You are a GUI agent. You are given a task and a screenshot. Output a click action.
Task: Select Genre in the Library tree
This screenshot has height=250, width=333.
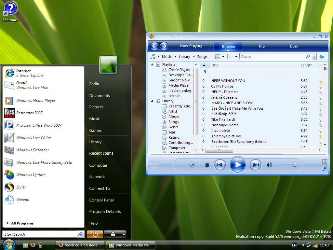tap(173, 127)
